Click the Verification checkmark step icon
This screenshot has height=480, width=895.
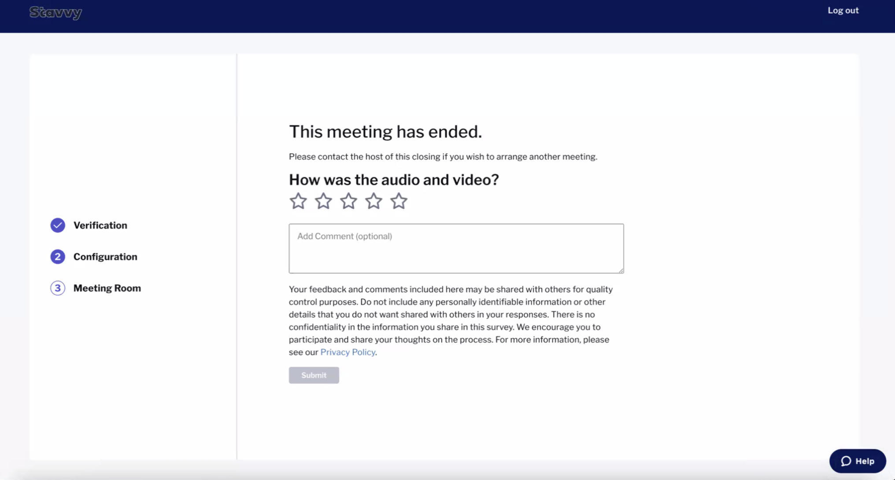coord(58,225)
